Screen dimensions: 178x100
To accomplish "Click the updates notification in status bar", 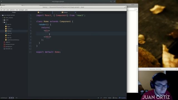I will click(x=122, y=98).
